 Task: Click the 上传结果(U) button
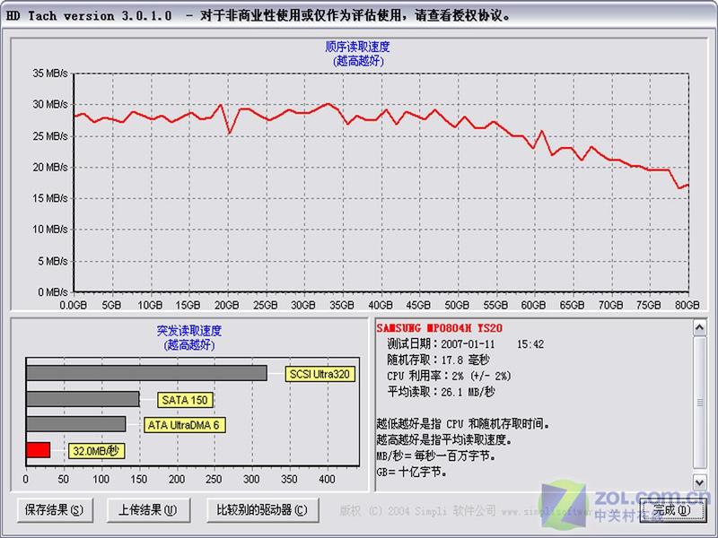(148, 509)
